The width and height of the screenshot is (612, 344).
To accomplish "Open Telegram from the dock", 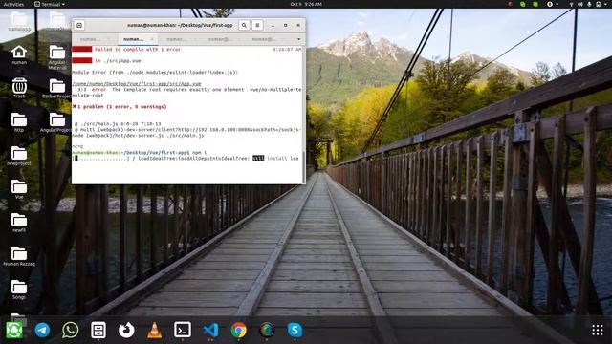I will coord(42,331).
